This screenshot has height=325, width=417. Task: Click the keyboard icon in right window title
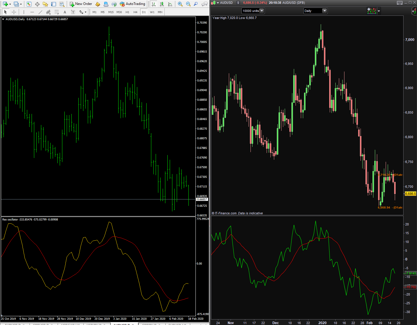tap(400, 3)
